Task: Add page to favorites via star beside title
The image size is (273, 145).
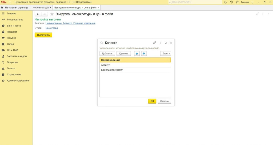Action: pos(52,14)
